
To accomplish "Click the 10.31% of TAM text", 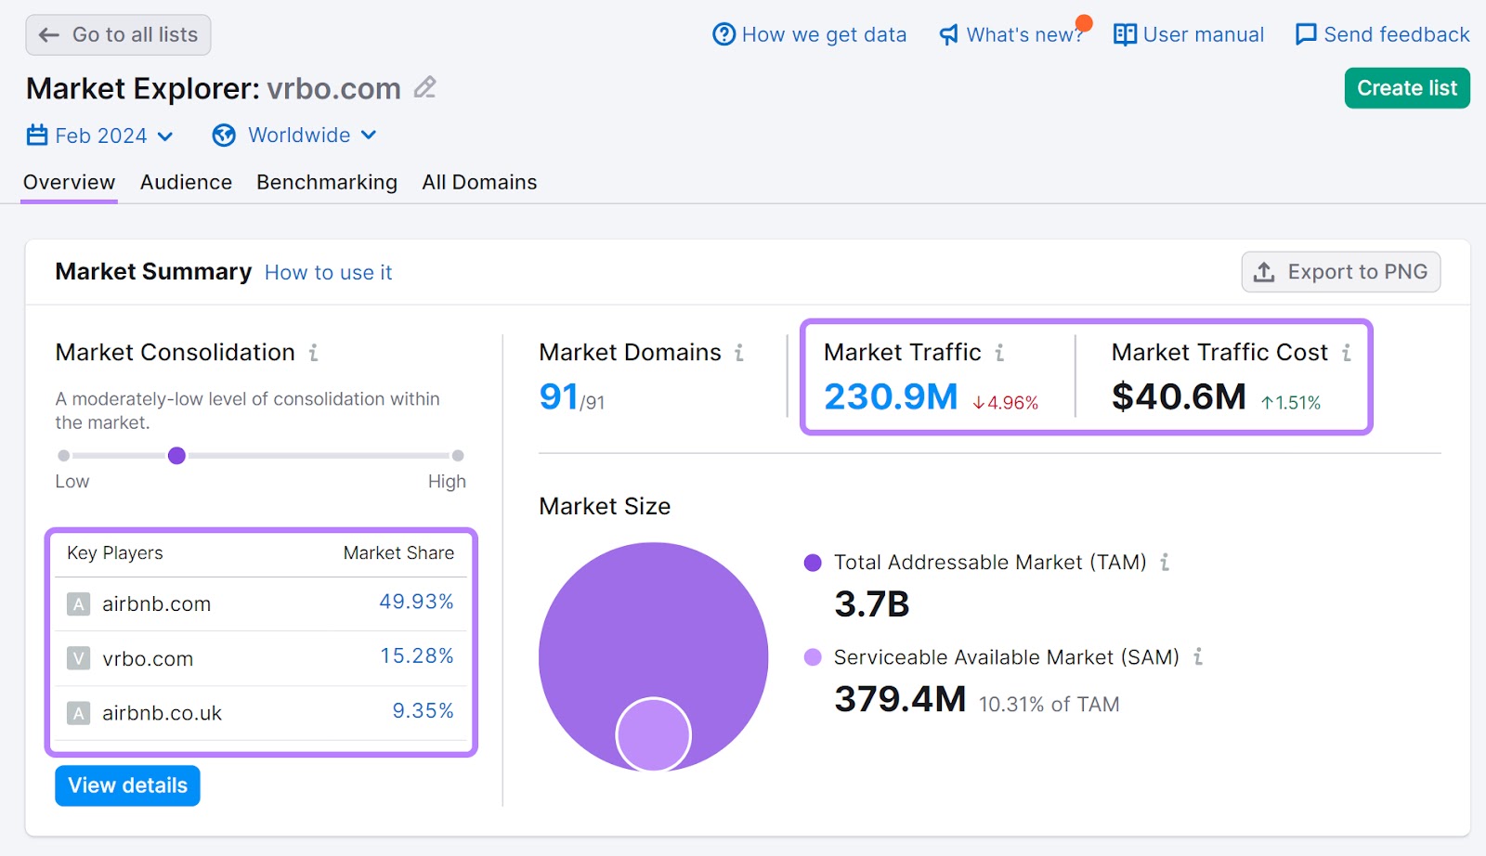I will coord(1049,705).
